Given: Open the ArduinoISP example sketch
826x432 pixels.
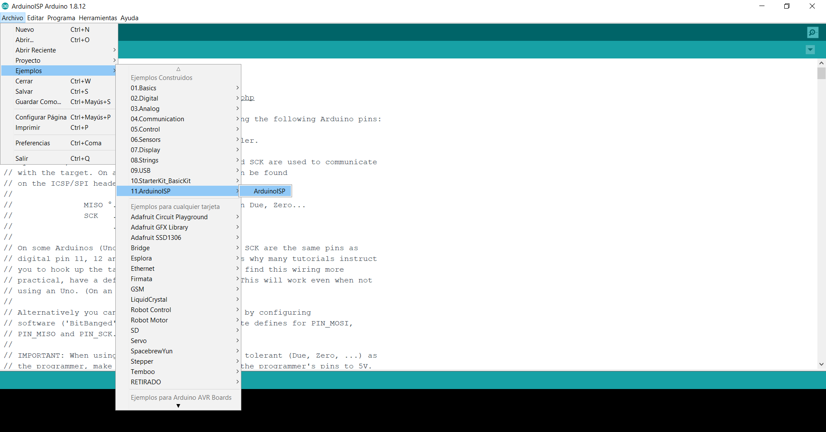Looking at the screenshot, I should coord(265,191).
